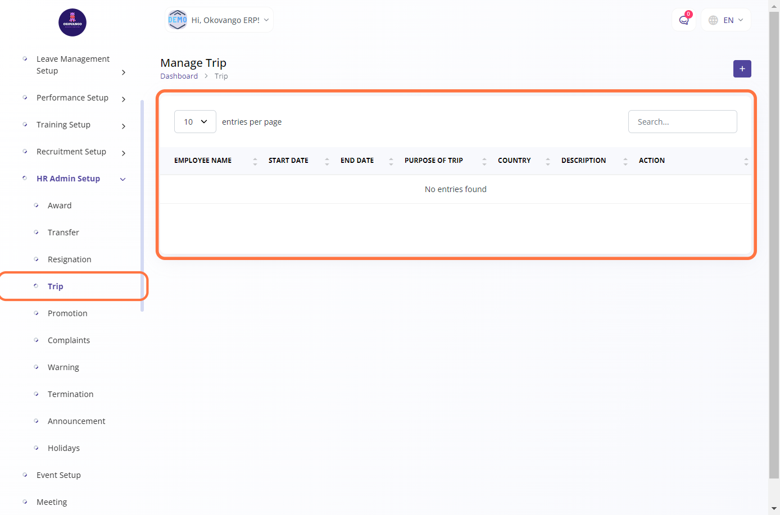This screenshot has height=515, width=780.
Task: Open the entries per page dropdown
Action: pos(195,122)
